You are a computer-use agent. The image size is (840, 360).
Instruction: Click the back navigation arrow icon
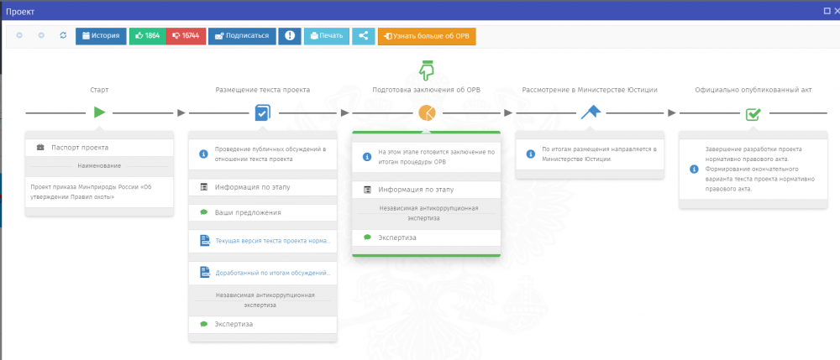(x=20, y=36)
